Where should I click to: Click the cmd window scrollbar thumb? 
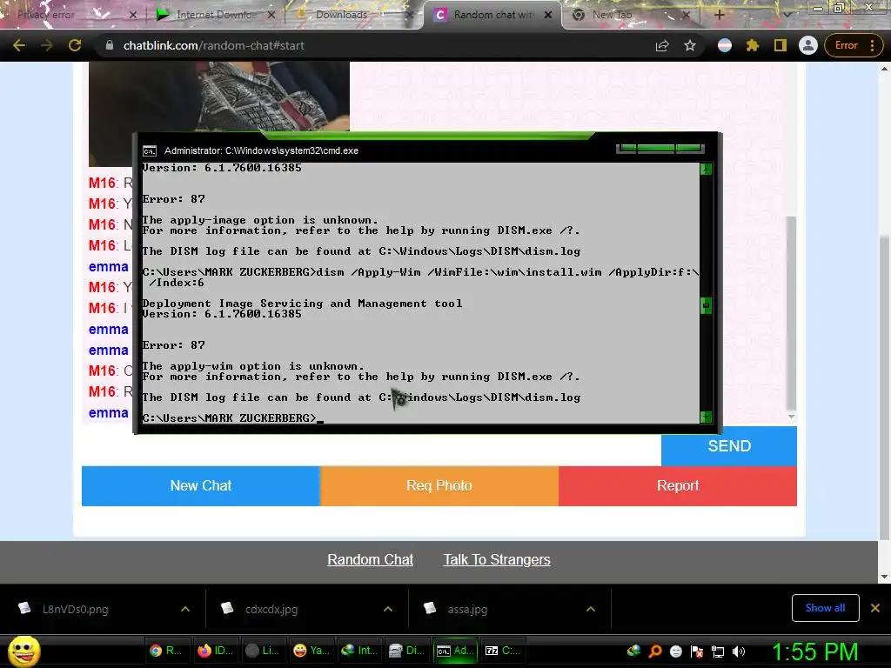pyautogui.click(x=706, y=305)
